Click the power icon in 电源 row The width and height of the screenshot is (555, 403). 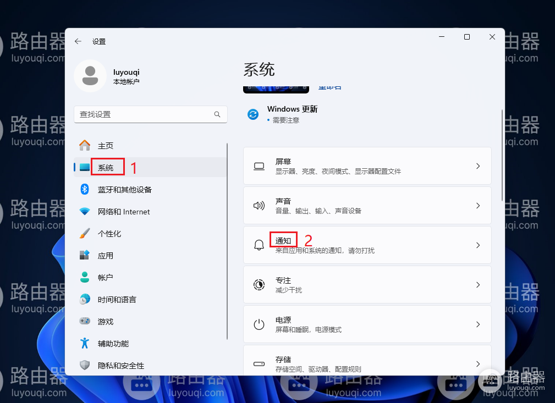point(259,324)
